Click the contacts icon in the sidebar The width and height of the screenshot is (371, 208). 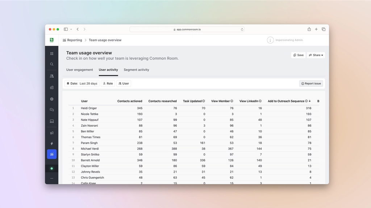pyautogui.click(x=51, y=76)
